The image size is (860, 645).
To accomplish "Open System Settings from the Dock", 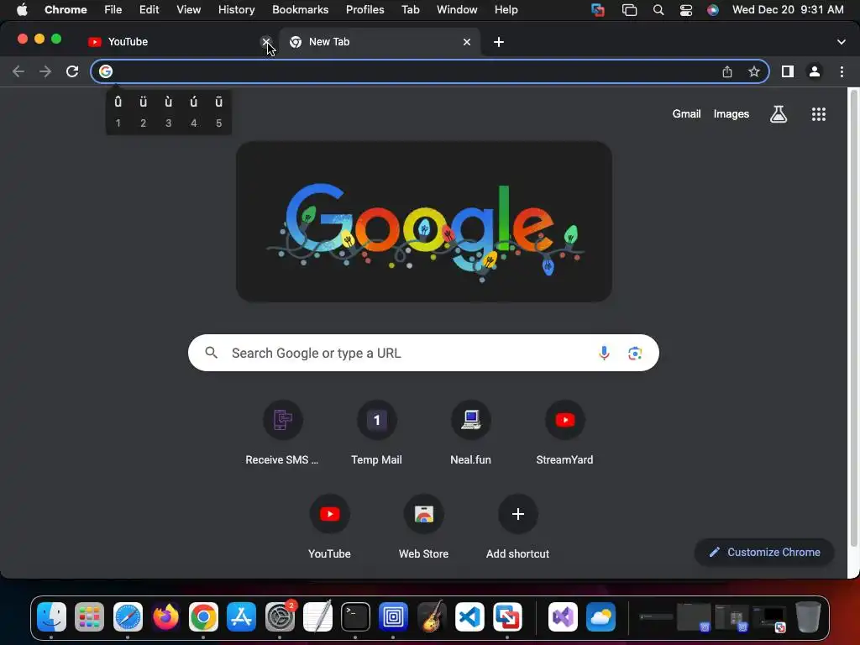I will click(x=280, y=617).
